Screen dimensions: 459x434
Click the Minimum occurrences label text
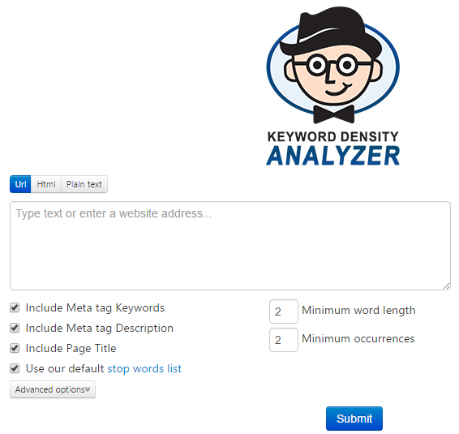pyautogui.click(x=358, y=338)
